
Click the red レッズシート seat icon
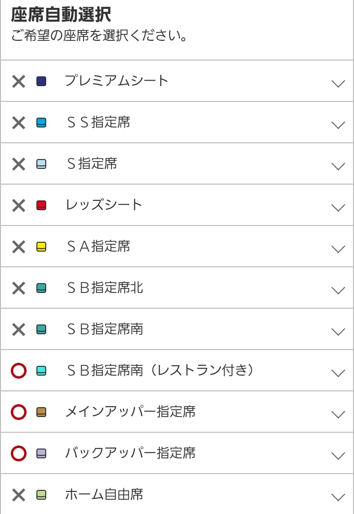pyautogui.click(x=41, y=205)
